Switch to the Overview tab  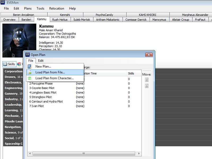point(10,20)
